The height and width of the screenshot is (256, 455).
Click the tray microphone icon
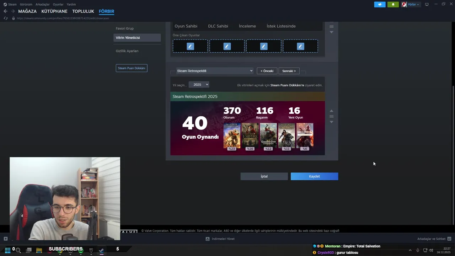click(418, 250)
